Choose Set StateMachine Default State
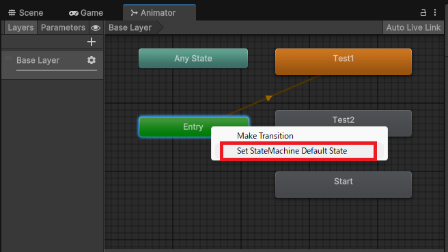The image size is (448, 252). (x=292, y=151)
